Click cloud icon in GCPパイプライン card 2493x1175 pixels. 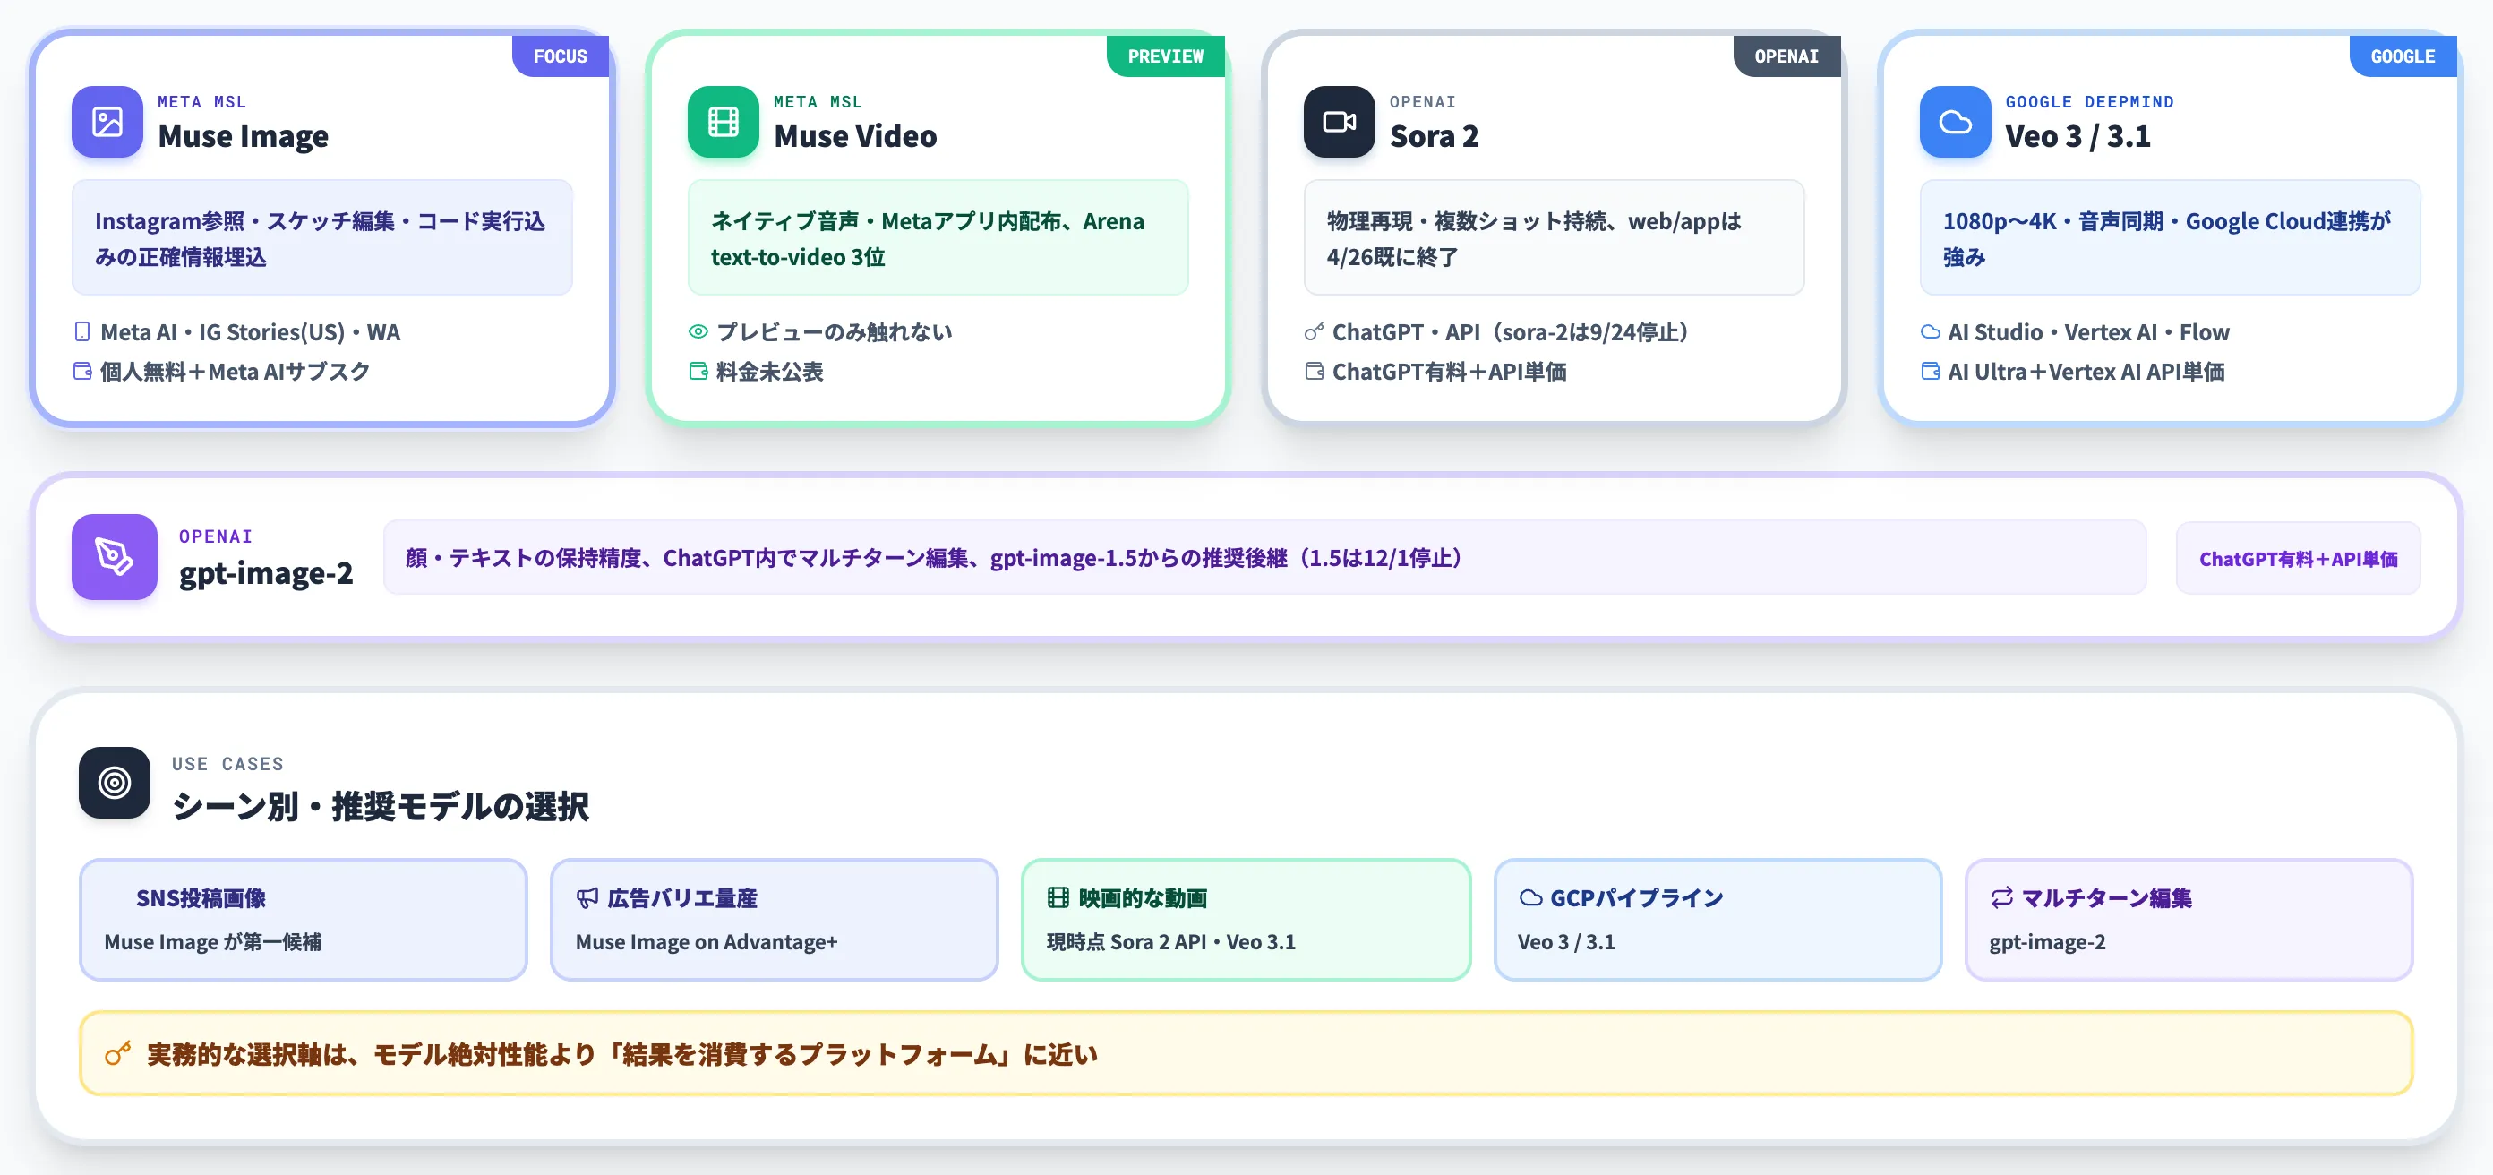click(1530, 898)
